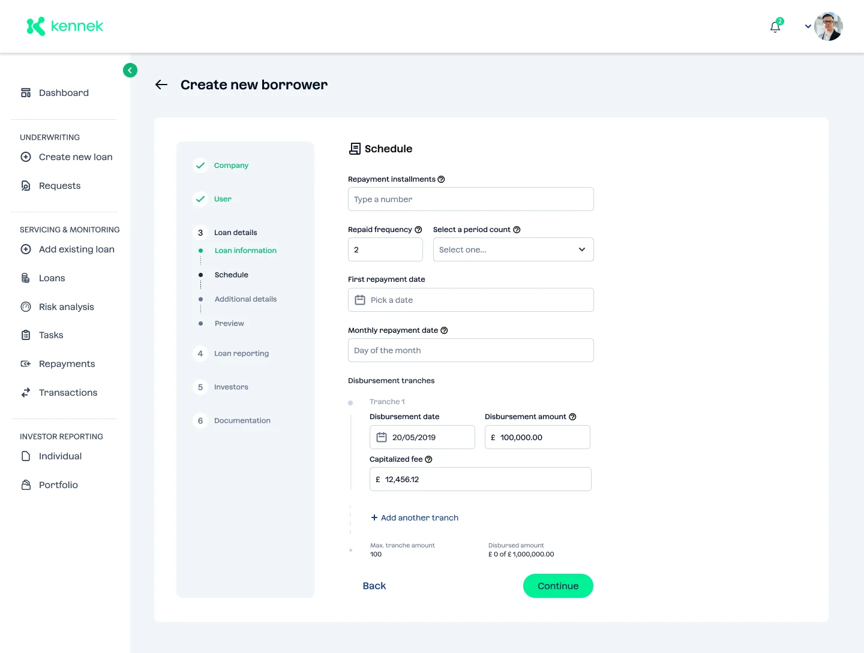
Task: Open the Select a period count dropdown
Action: (x=514, y=249)
